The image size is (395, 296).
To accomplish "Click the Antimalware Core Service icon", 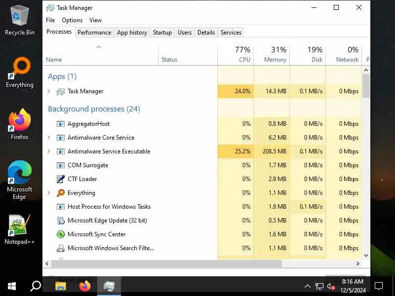I will [x=60, y=138].
